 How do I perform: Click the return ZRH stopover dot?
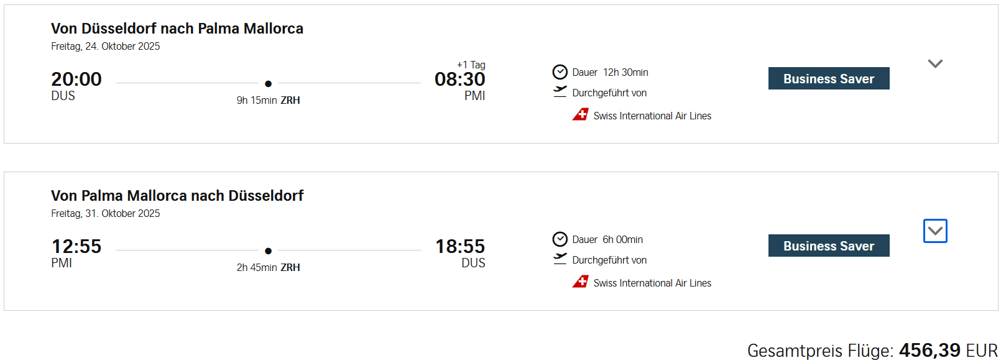268,251
